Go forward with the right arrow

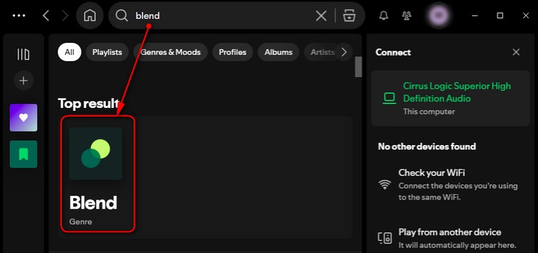pyautogui.click(x=65, y=15)
